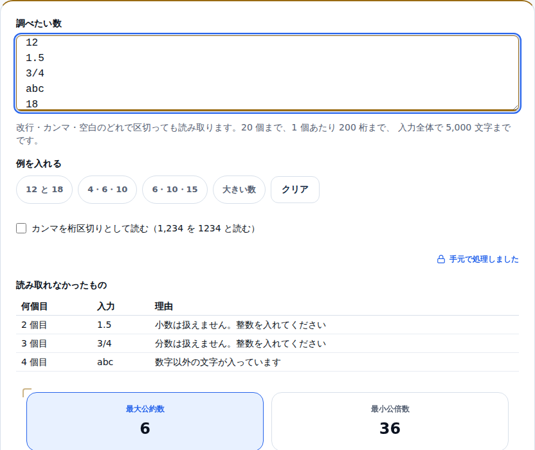Click reason 分数は扱えません。整数を入れてください

click(x=240, y=343)
